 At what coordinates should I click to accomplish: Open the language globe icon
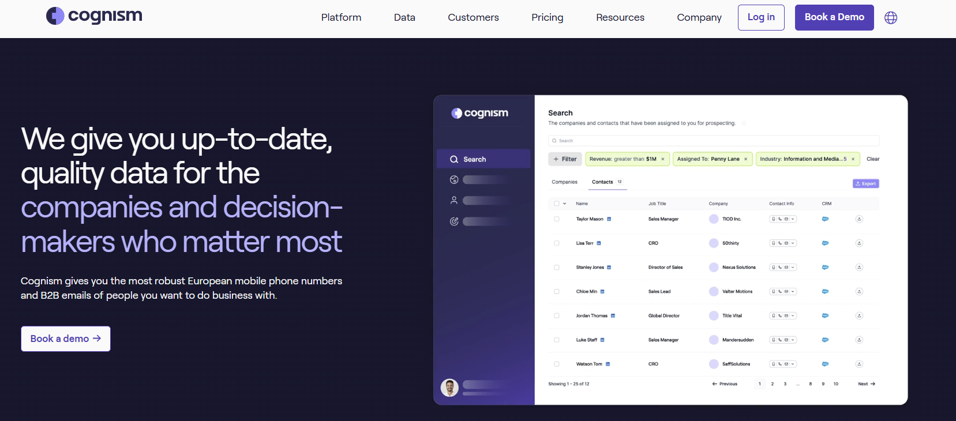click(891, 18)
